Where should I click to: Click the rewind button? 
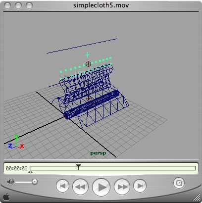(80, 187)
